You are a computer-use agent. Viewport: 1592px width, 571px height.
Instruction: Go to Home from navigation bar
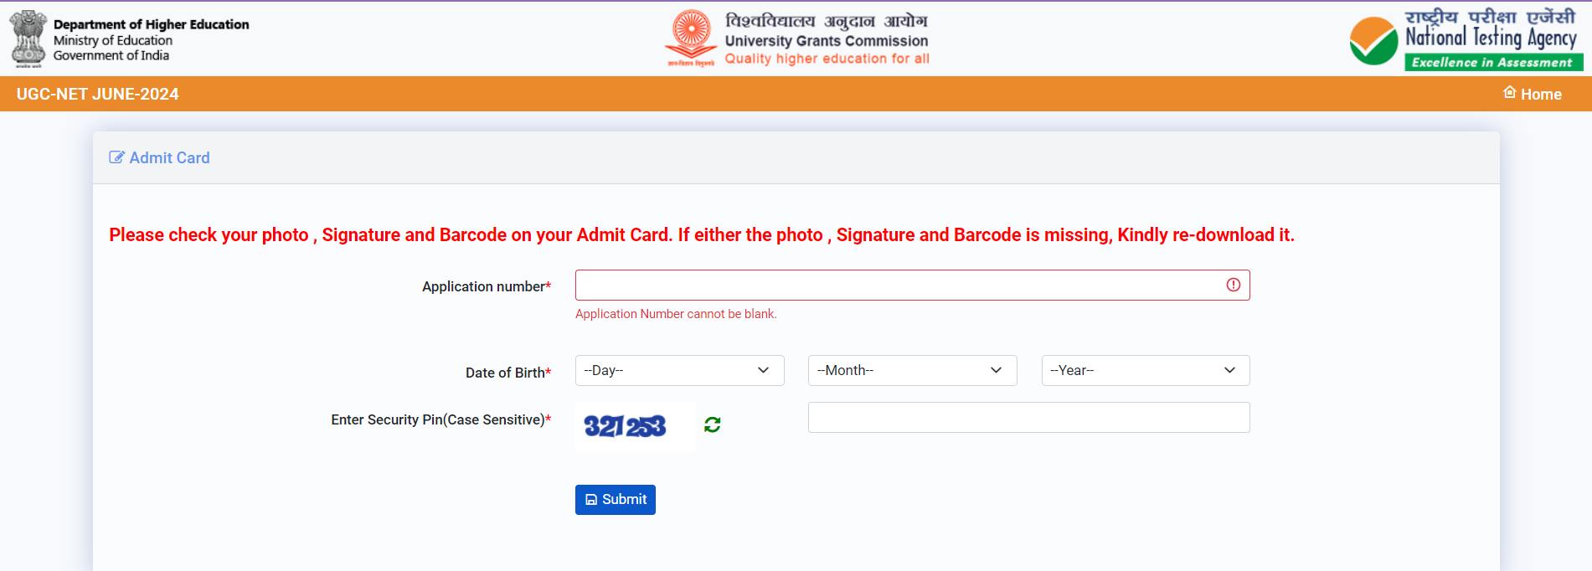tap(1533, 94)
